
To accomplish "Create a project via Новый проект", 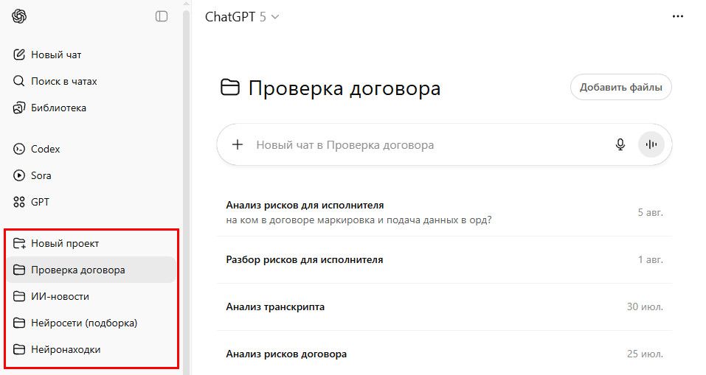I will pos(90,243).
